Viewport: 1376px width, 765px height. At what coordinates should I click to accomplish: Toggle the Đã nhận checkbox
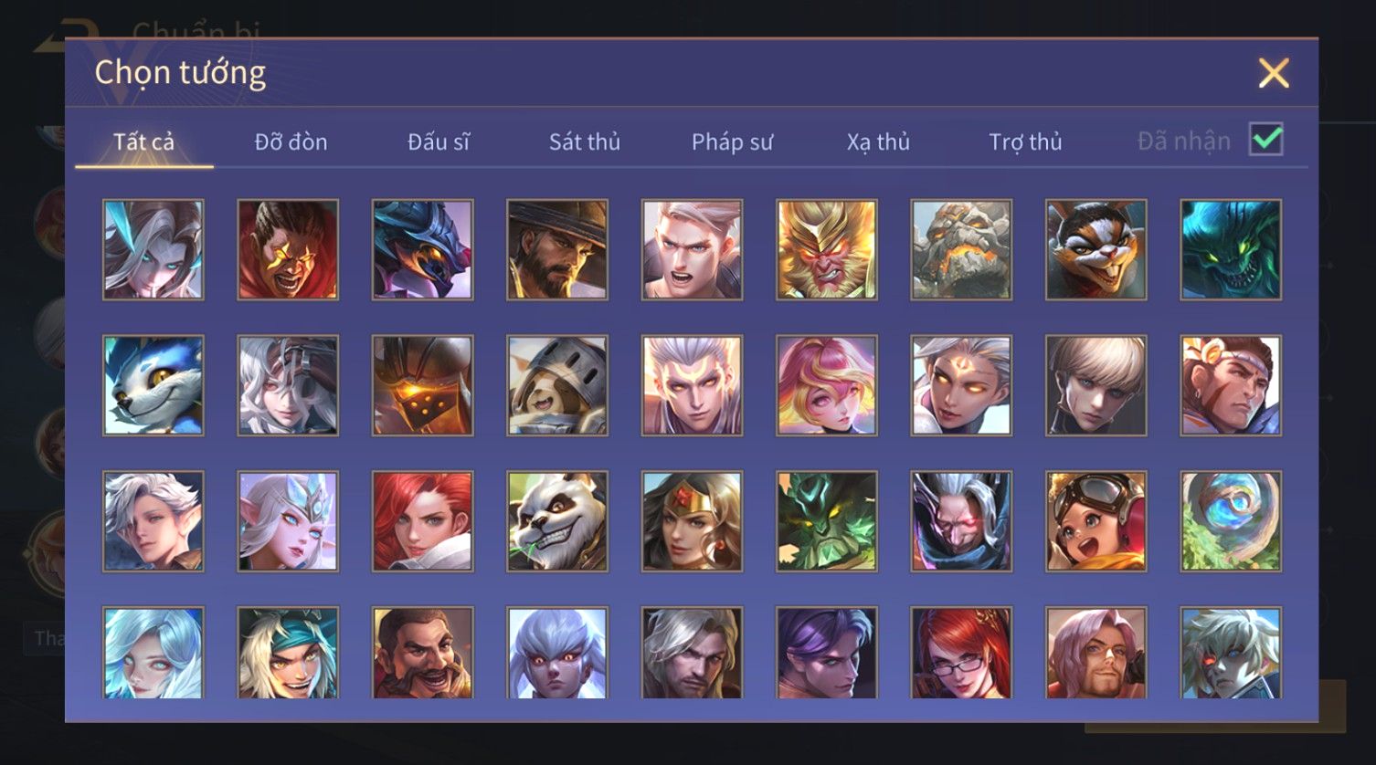click(1266, 140)
